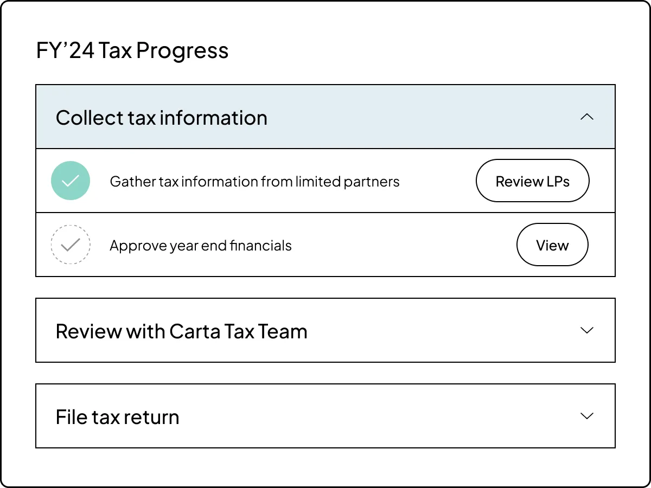Toggle the limited partners task completion status
The width and height of the screenshot is (651, 488).
(71, 180)
